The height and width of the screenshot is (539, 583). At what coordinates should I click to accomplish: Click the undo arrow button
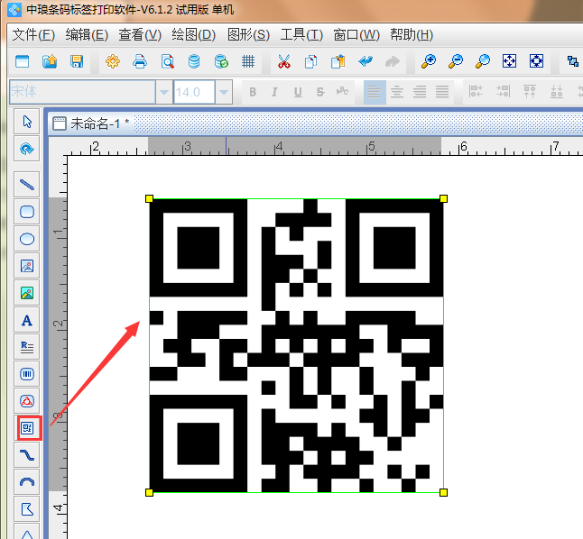366,62
